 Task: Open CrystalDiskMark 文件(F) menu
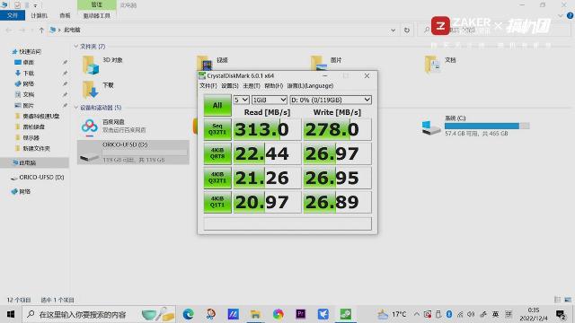(x=208, y=86)
